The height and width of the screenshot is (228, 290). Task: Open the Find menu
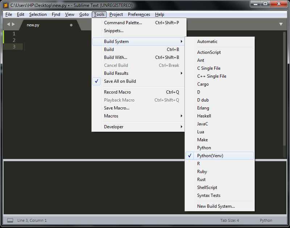[56, 14]
